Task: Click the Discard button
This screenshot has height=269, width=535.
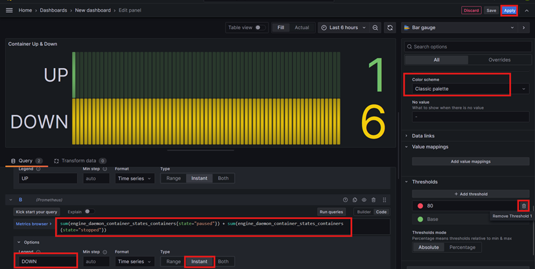Action: coord(471,10)
